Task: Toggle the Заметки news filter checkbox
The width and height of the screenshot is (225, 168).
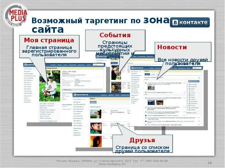Action: (x=187, y=89)
